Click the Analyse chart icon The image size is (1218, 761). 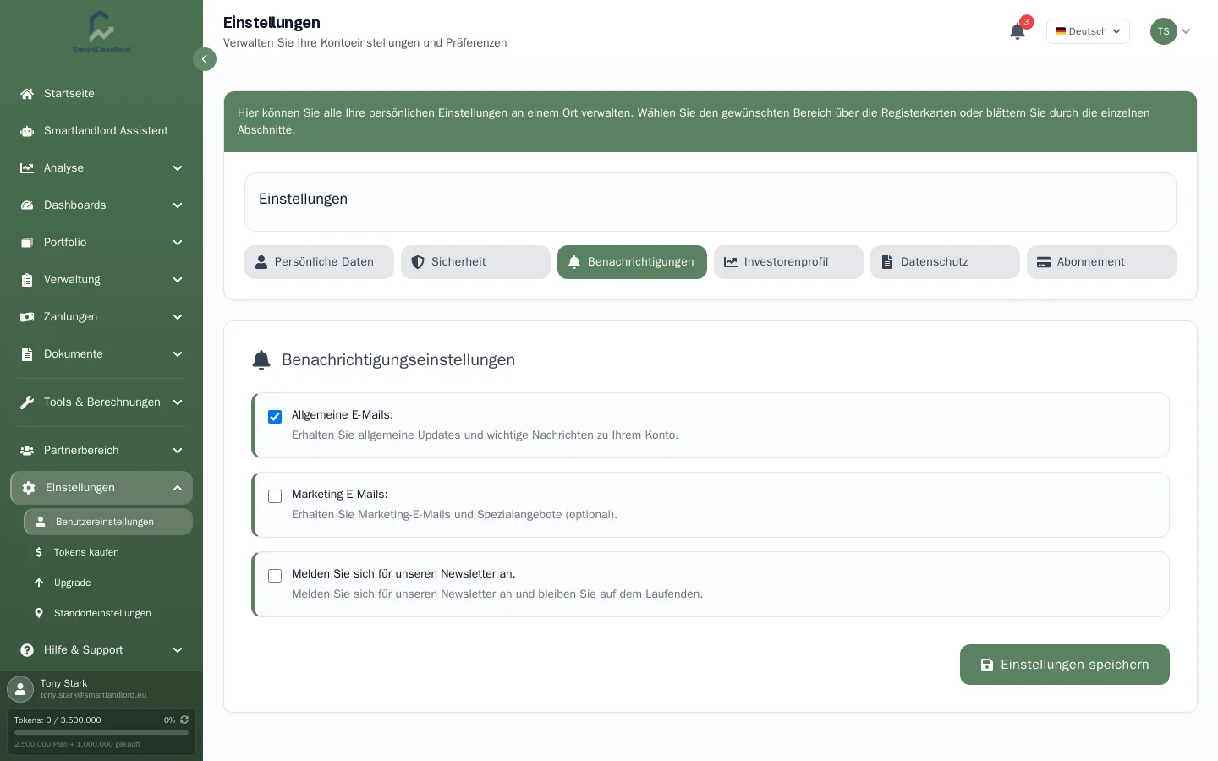pos(27,168)
